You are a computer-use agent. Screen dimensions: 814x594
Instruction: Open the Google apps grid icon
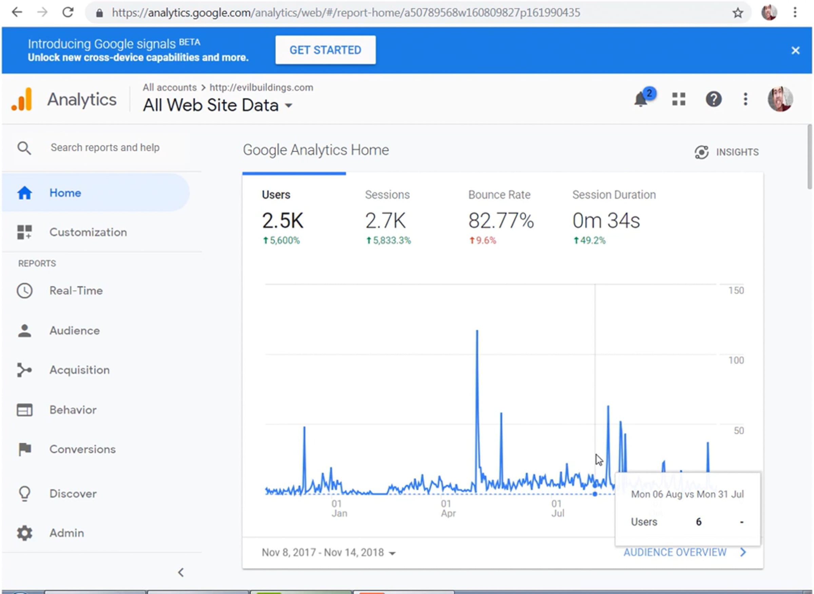tap(679, 99)
